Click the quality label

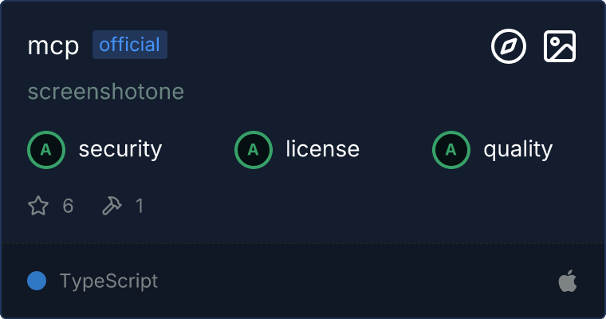pyautogui.click(x=518, y=149)
